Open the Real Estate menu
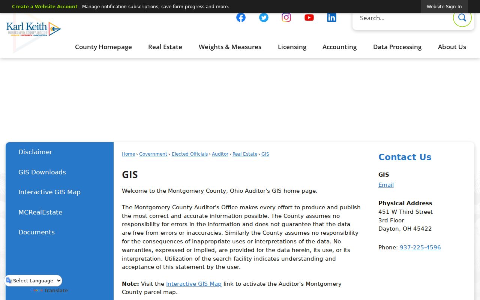This screenshot has height=300, width=480. [x=165, y=47]
